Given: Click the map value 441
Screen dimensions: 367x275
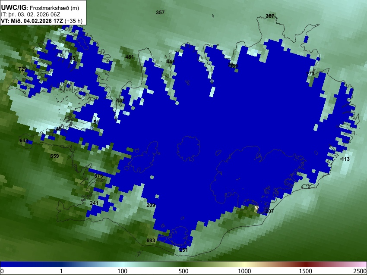Looking at the screenshot, I should pos(171,62).
